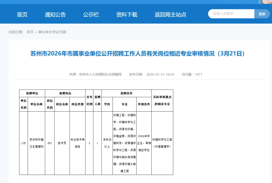Click the 实际审核通过的相近专业 header
Viewport: 272px width, 183px height.
[x=162, y=101]
